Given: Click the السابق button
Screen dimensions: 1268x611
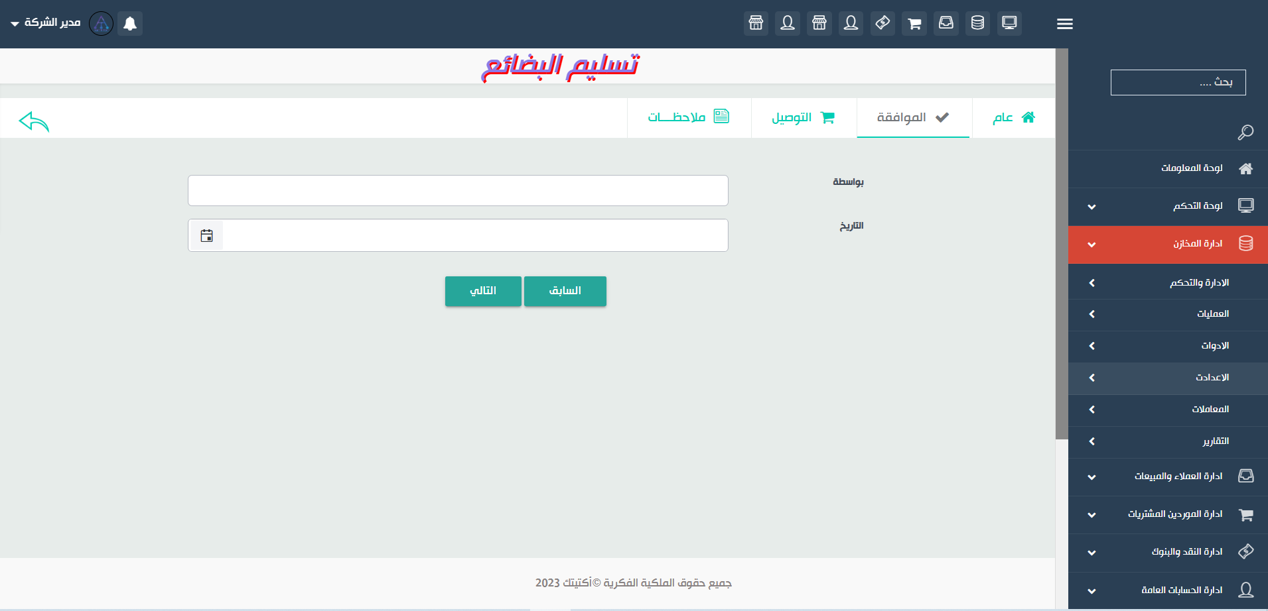Looking at the screenshot, I should pos(565,291).
